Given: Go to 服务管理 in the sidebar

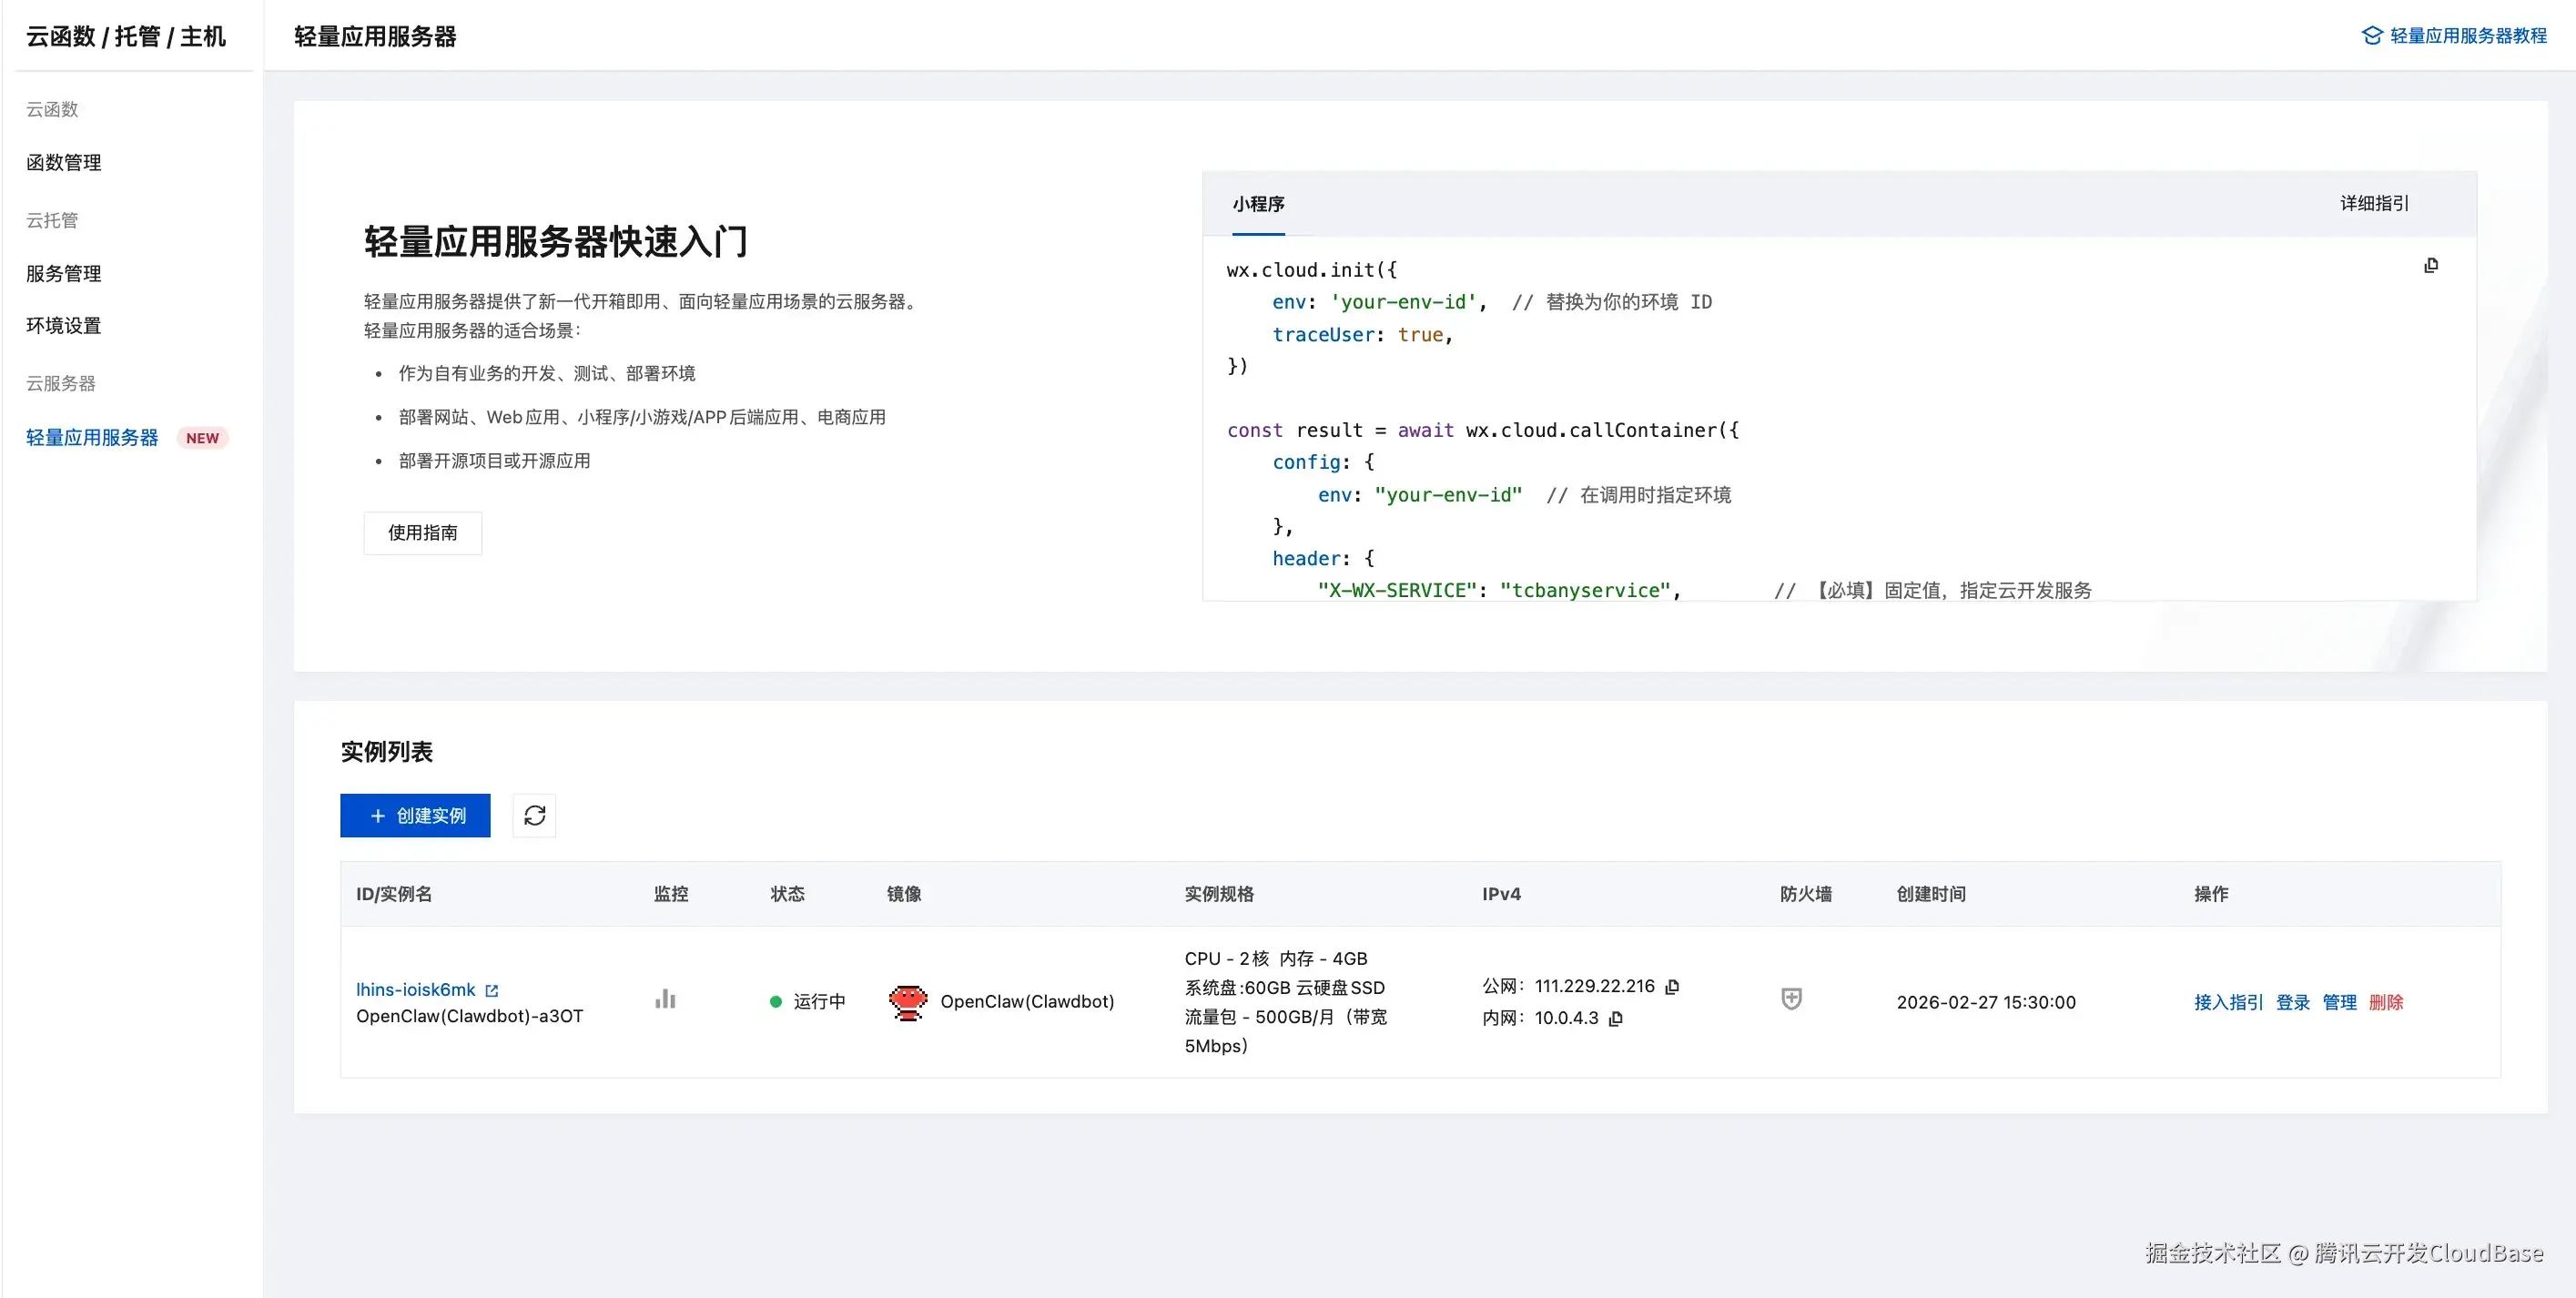Looking at the screenshot, I should 64,273.
